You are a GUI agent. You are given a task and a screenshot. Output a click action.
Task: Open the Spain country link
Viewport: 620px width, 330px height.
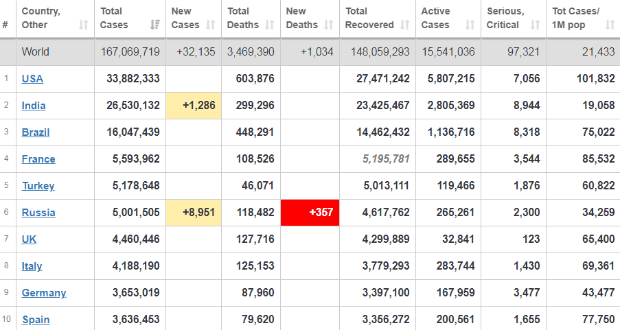tap(36, 319)
